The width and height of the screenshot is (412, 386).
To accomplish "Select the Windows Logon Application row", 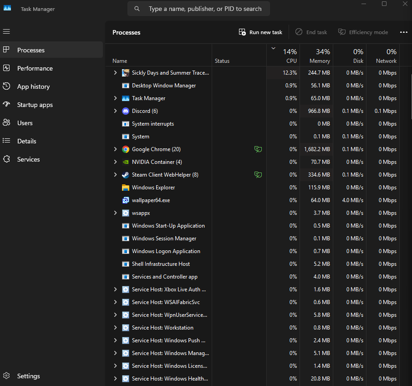I will click(252, 251).
